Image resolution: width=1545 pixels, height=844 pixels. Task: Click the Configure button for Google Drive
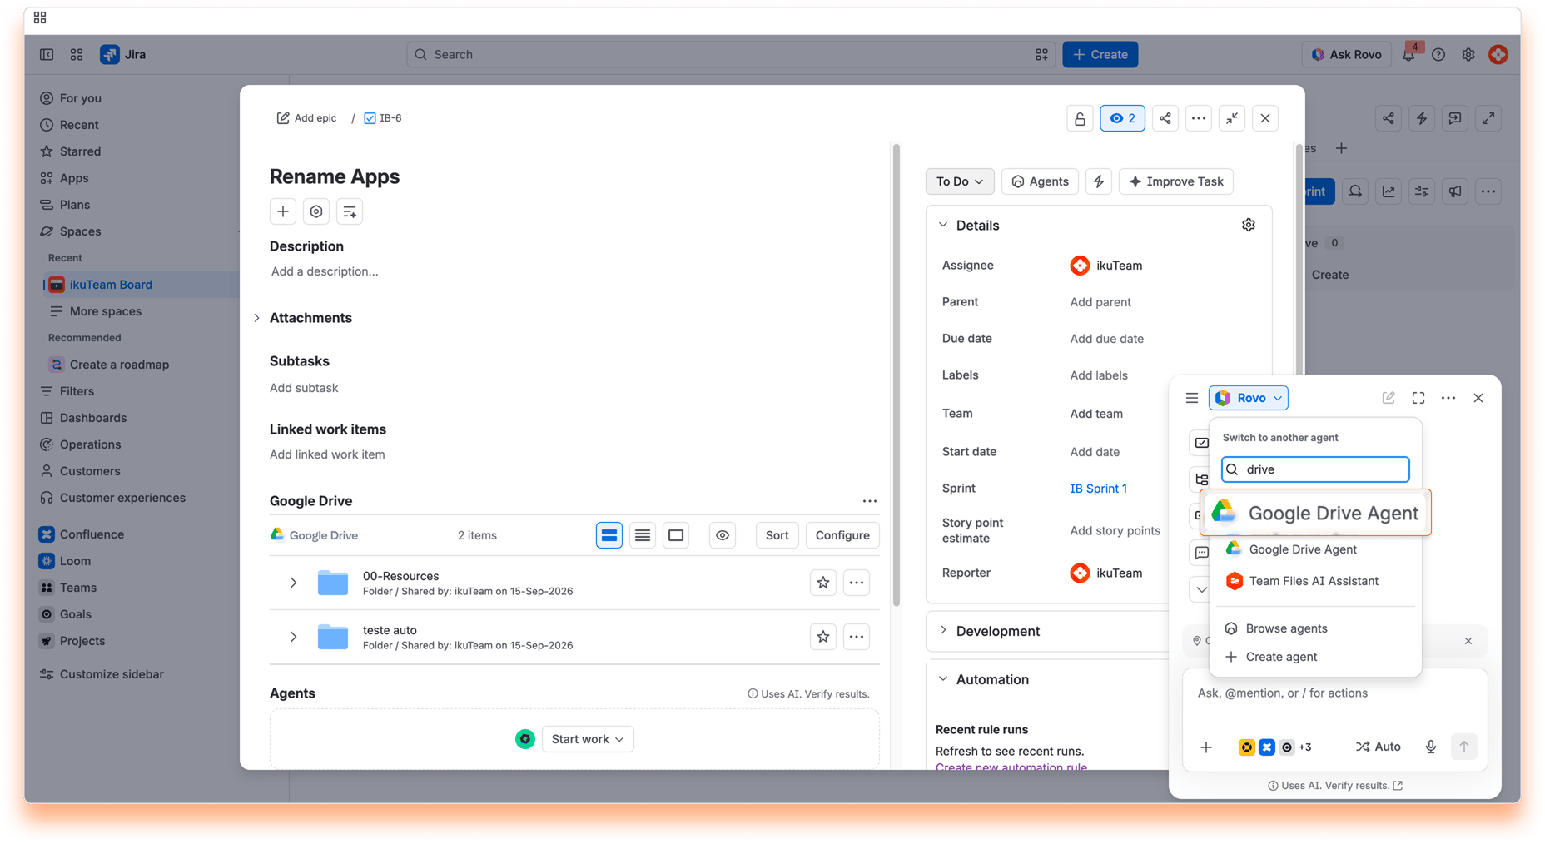[x=842, y=535]
